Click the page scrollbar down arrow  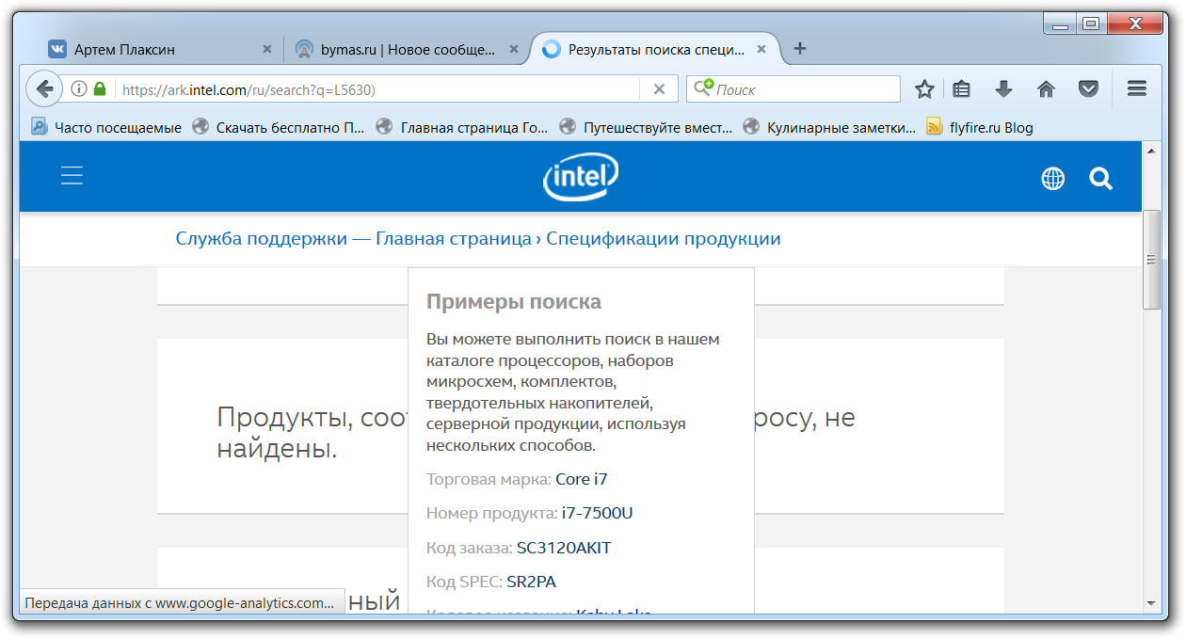pos(1151,601)
